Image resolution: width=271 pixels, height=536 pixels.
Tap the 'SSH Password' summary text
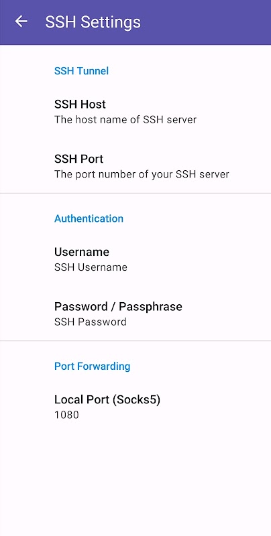tap(91, 322)
